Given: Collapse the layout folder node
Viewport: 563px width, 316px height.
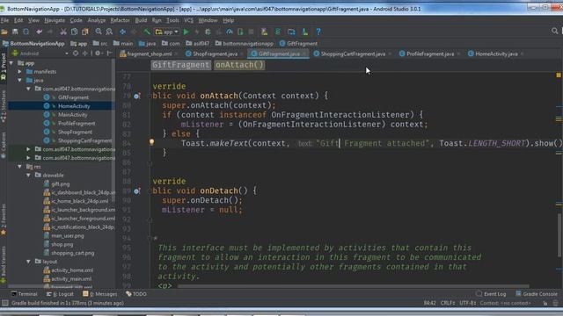Looking at the screenshot, I should coord(29,262).
